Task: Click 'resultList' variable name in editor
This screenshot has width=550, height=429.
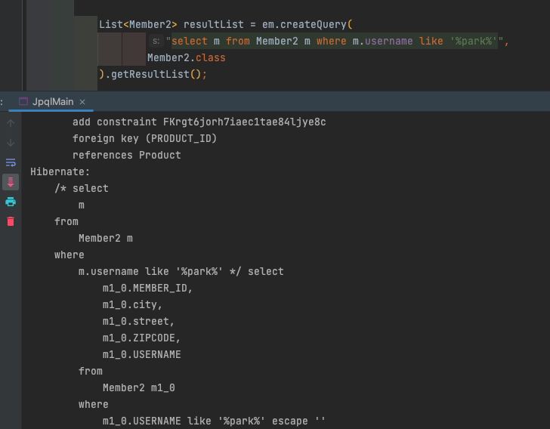Action: [x=213, y=25]
